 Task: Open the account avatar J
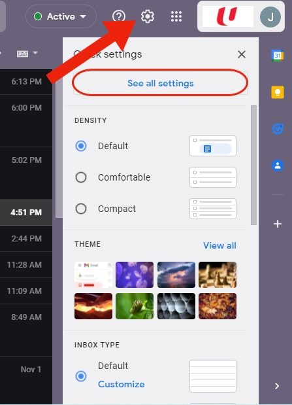point(270,17)
